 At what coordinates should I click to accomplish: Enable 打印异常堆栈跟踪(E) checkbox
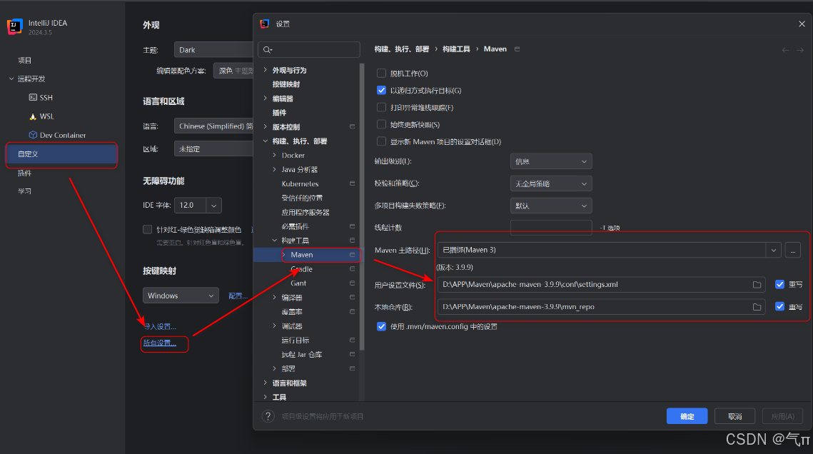coord(382,107)
